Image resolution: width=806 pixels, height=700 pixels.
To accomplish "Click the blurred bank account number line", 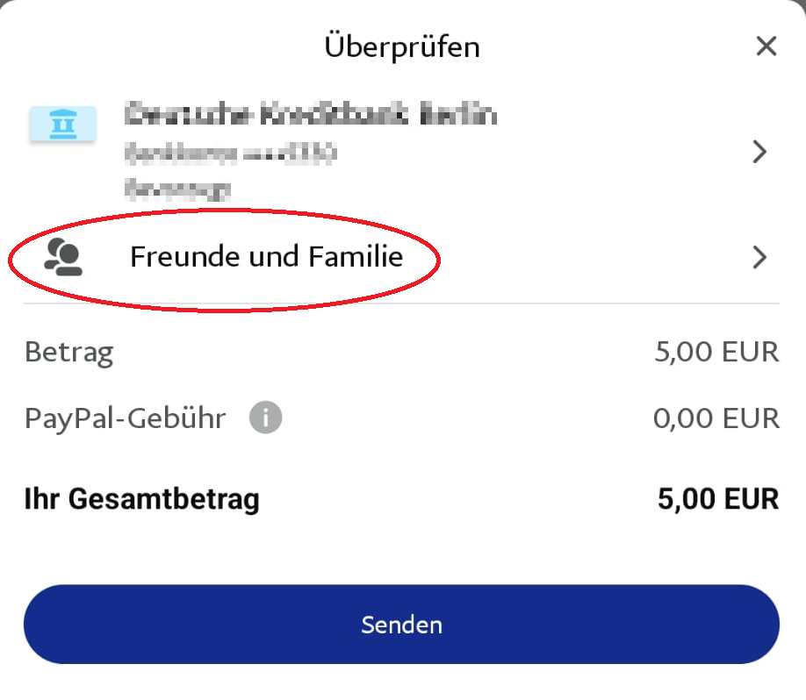I will coord(230,153).
